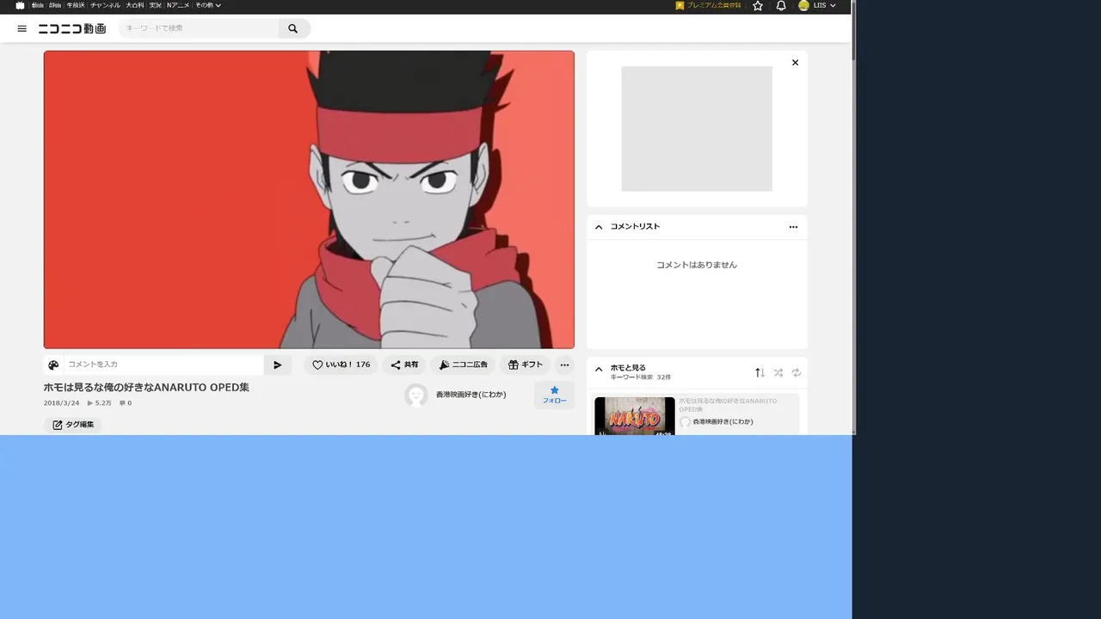Viewport: 1101px width, 619px height.
Task: Click the キーワード検索 32件 text
Action: pyautogui.click(x=641, y=377)
